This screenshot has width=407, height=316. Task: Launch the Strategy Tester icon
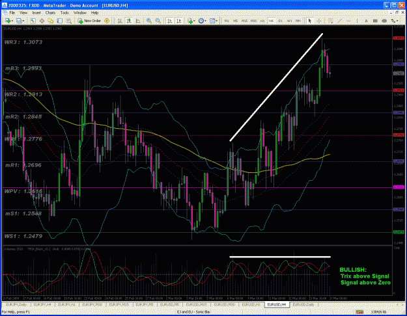pos(69,21)
